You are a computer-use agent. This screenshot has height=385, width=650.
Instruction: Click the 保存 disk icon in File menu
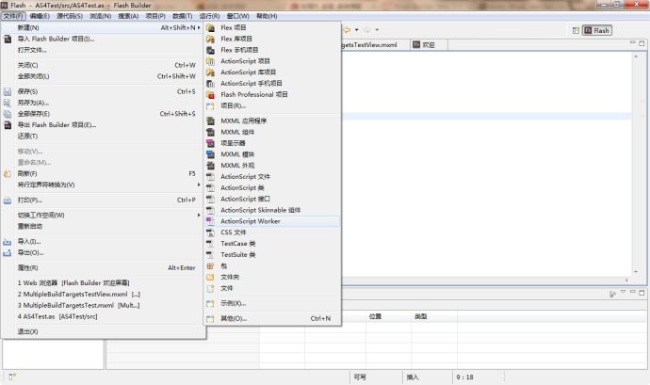coord(8,91)
